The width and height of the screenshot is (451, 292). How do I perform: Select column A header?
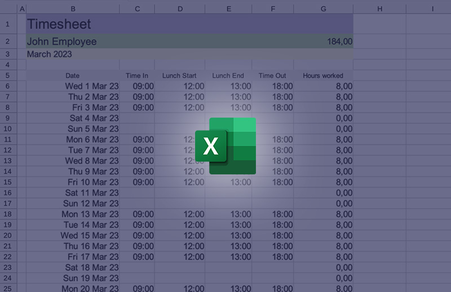click(22, 9)
